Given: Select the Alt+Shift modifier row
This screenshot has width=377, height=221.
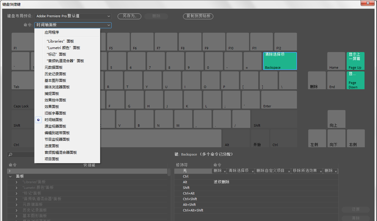Looking at the screenshot, I should tap(256, 205).
